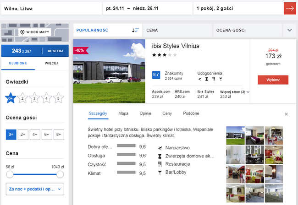This screenshot has height=205, width=298.
Task: Open the price type dropdown Za noc
Action: [35, 188]
